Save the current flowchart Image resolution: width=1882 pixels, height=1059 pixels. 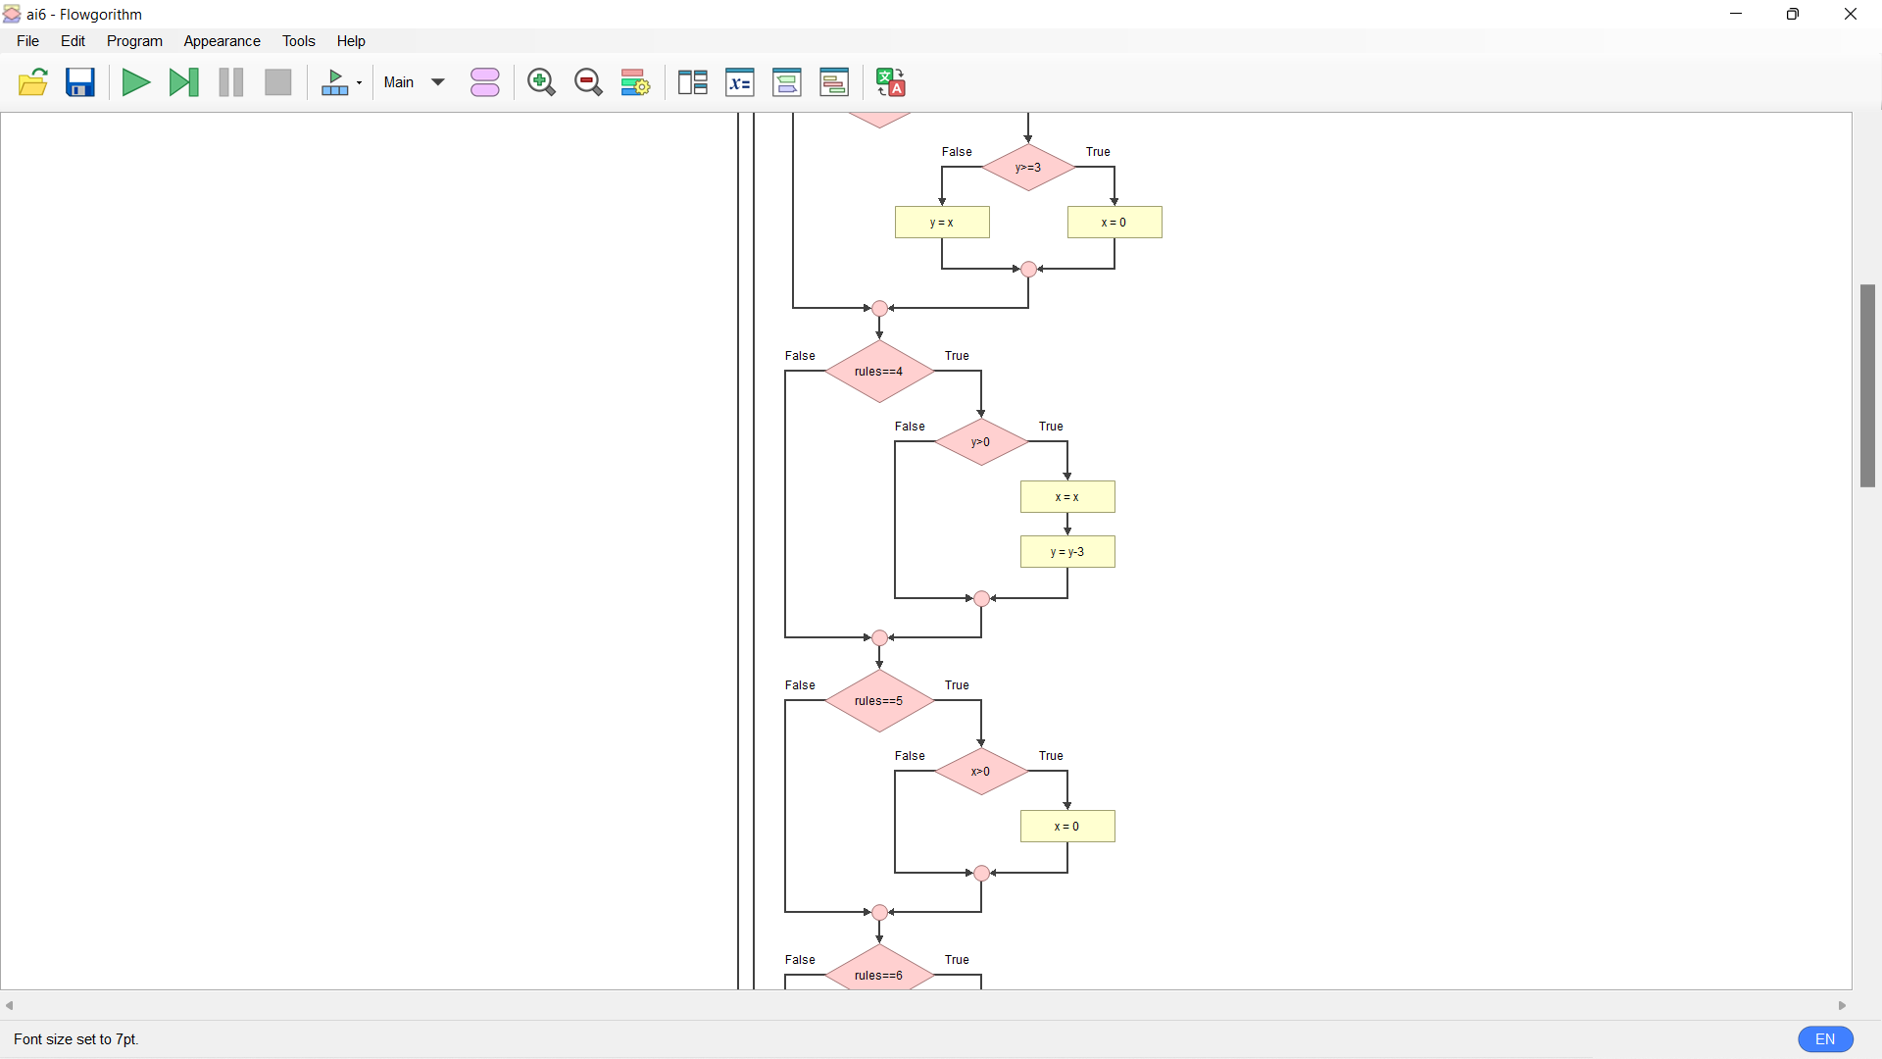click(x=79, y=82)
